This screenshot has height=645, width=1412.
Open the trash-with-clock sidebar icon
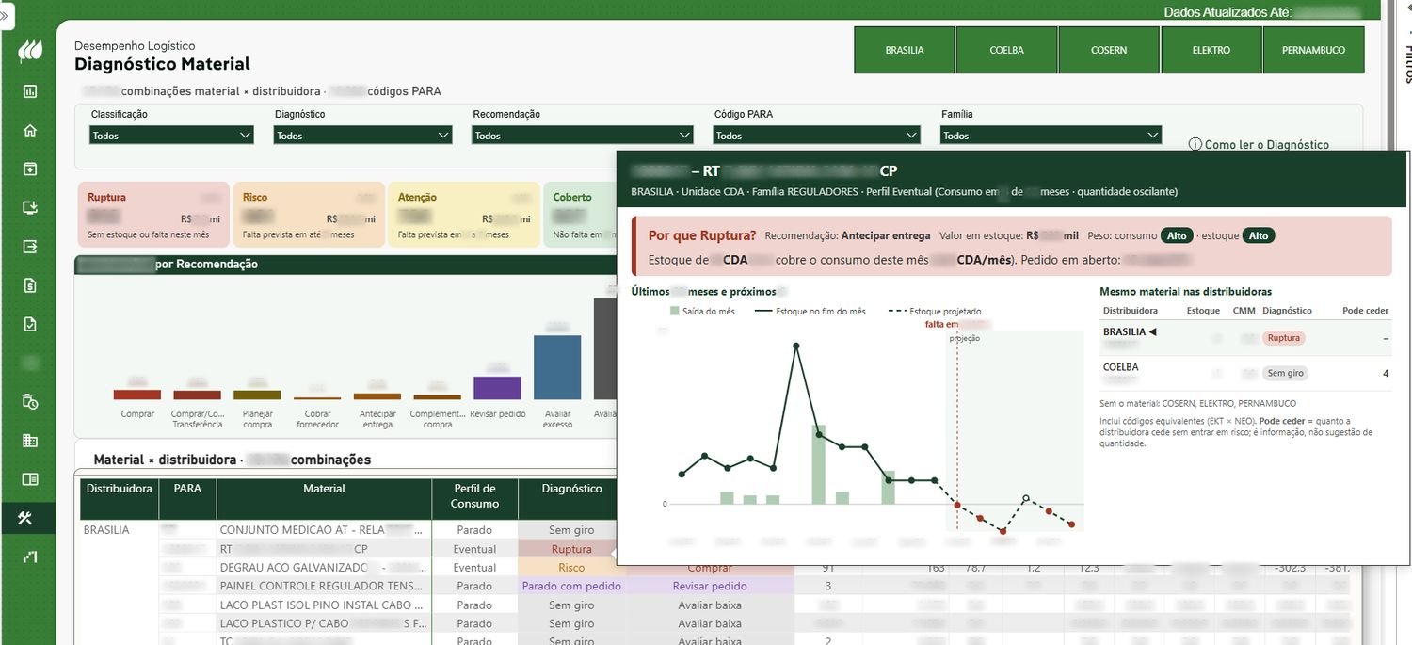point(30,402)
